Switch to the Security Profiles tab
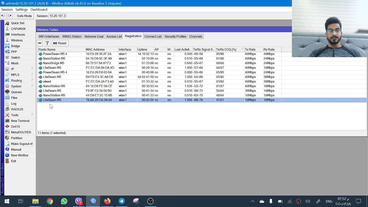 [175, 37]
